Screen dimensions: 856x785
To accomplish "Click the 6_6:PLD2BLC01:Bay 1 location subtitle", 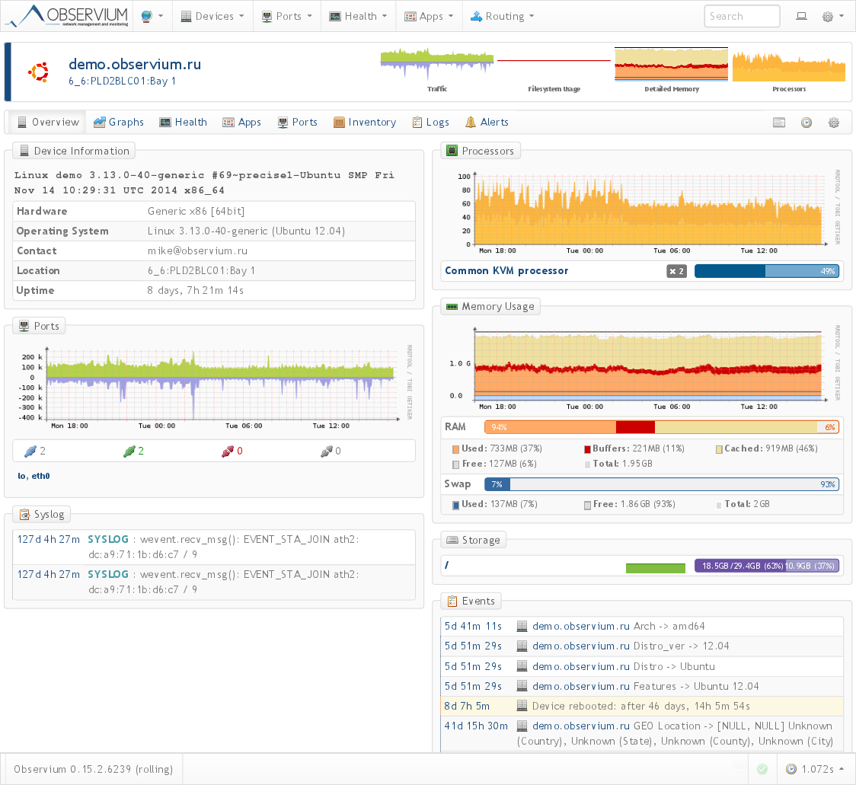I will pos(123,81).
